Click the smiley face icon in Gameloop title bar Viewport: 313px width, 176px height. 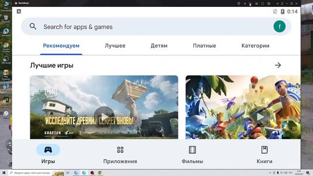click(x=269, y=3)
